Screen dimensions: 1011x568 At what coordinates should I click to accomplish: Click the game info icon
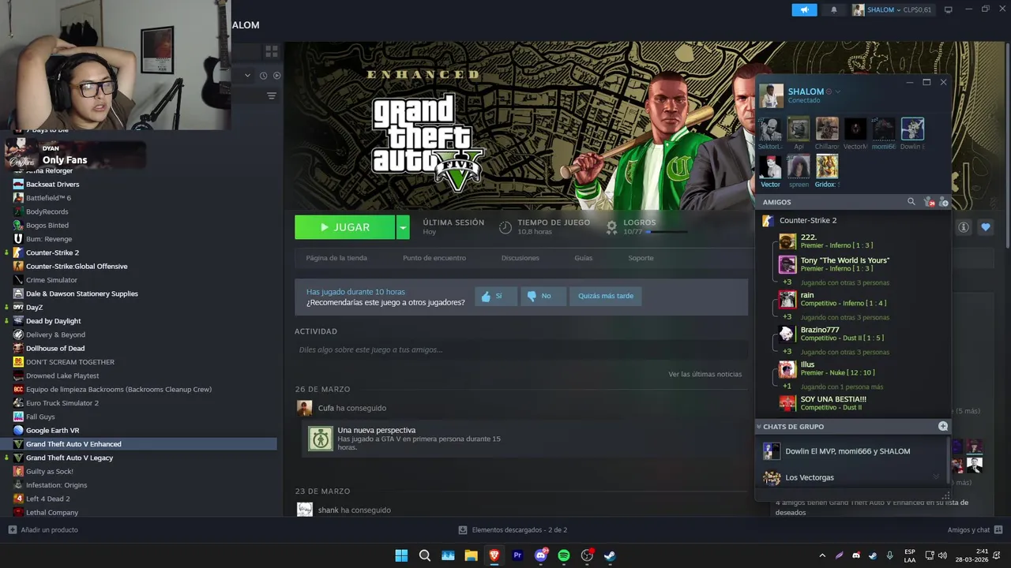964,227
